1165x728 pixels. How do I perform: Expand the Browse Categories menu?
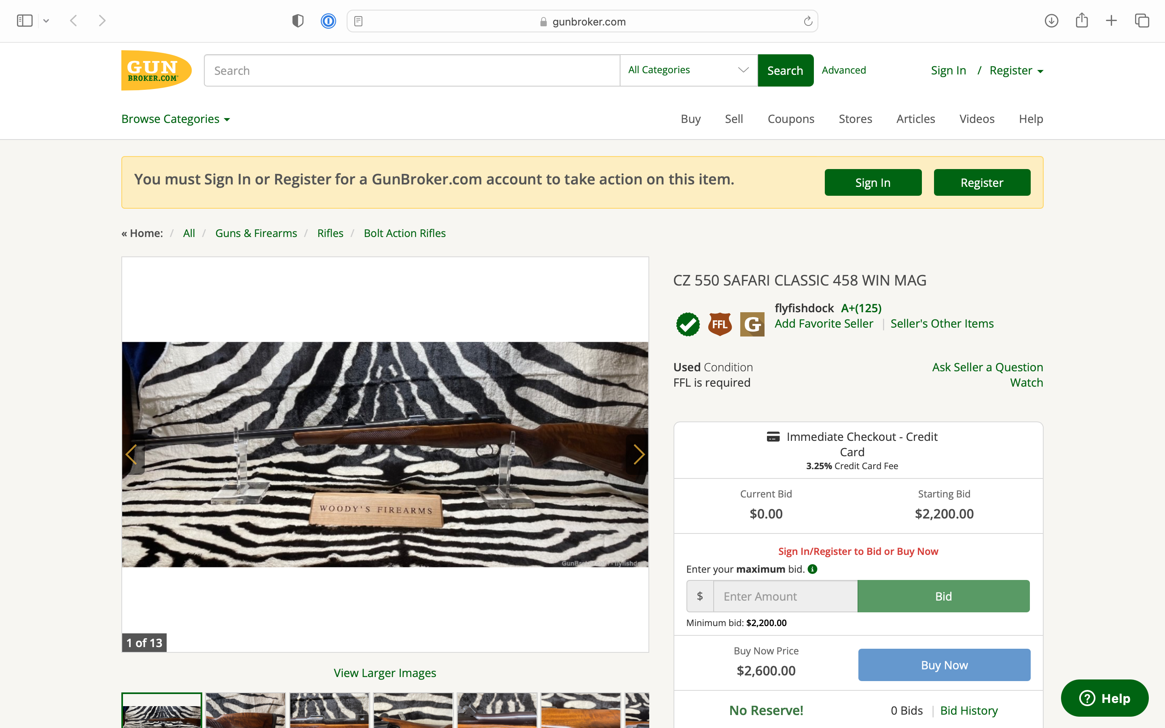[176, 119]
